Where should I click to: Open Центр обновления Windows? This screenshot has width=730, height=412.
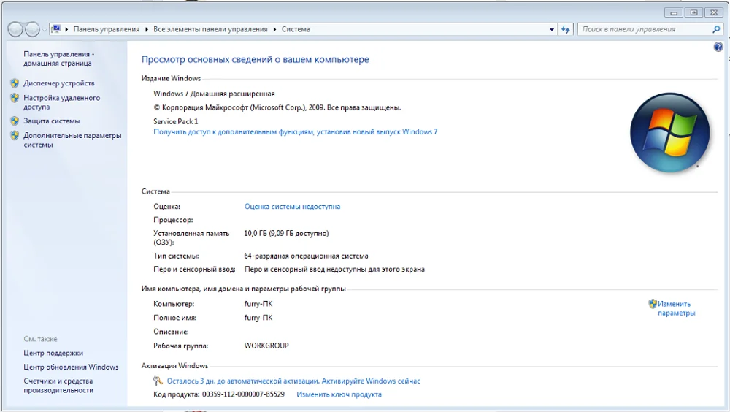coord(71,367)
